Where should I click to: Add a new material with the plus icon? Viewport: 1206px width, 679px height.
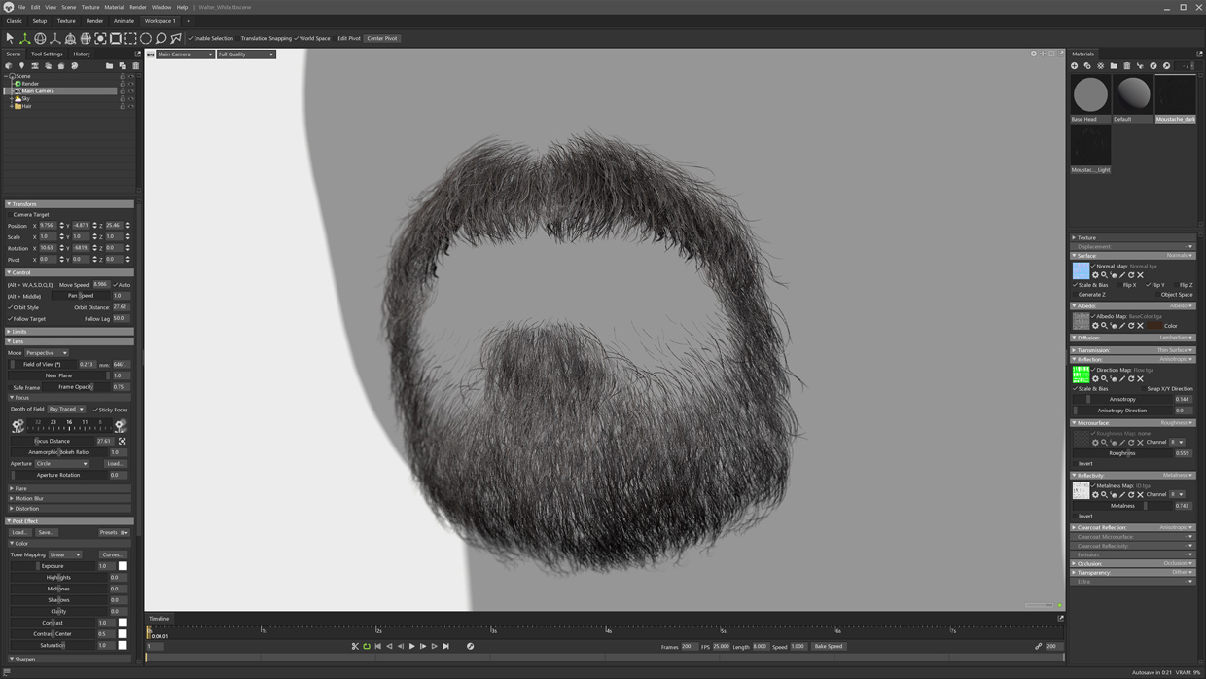(1075, 66)
